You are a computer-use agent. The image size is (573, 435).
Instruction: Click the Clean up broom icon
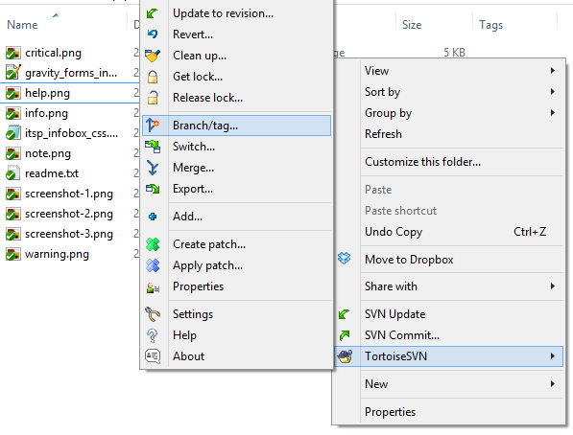153,56
